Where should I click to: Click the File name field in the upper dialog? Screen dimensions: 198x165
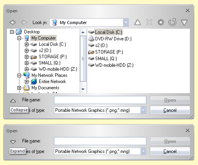[100, 100]
